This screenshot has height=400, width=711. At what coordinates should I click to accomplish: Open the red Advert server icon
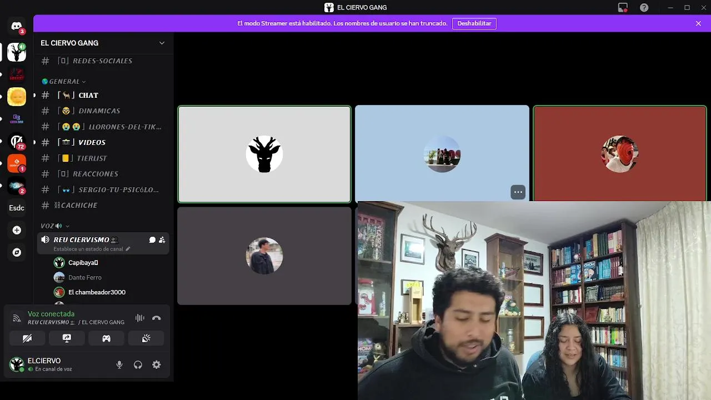[x=17, y=74]
